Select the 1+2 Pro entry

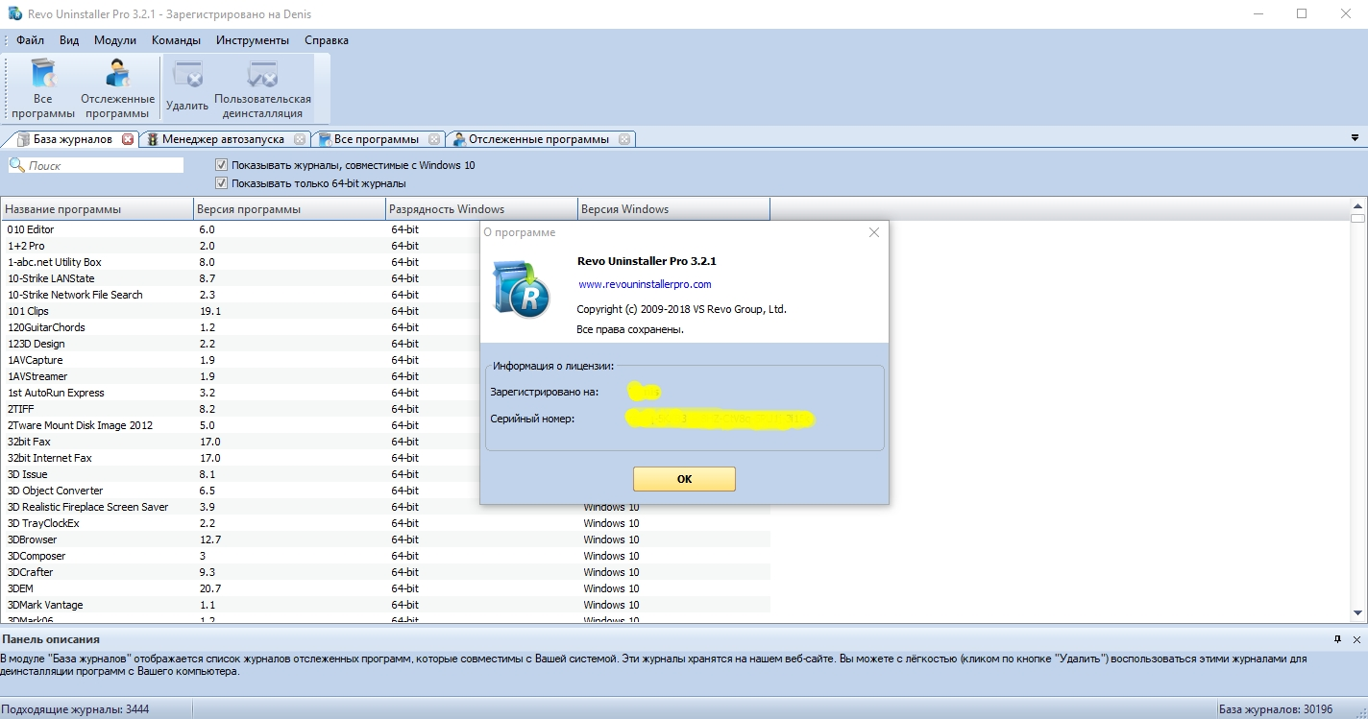(x=384, y=246)
